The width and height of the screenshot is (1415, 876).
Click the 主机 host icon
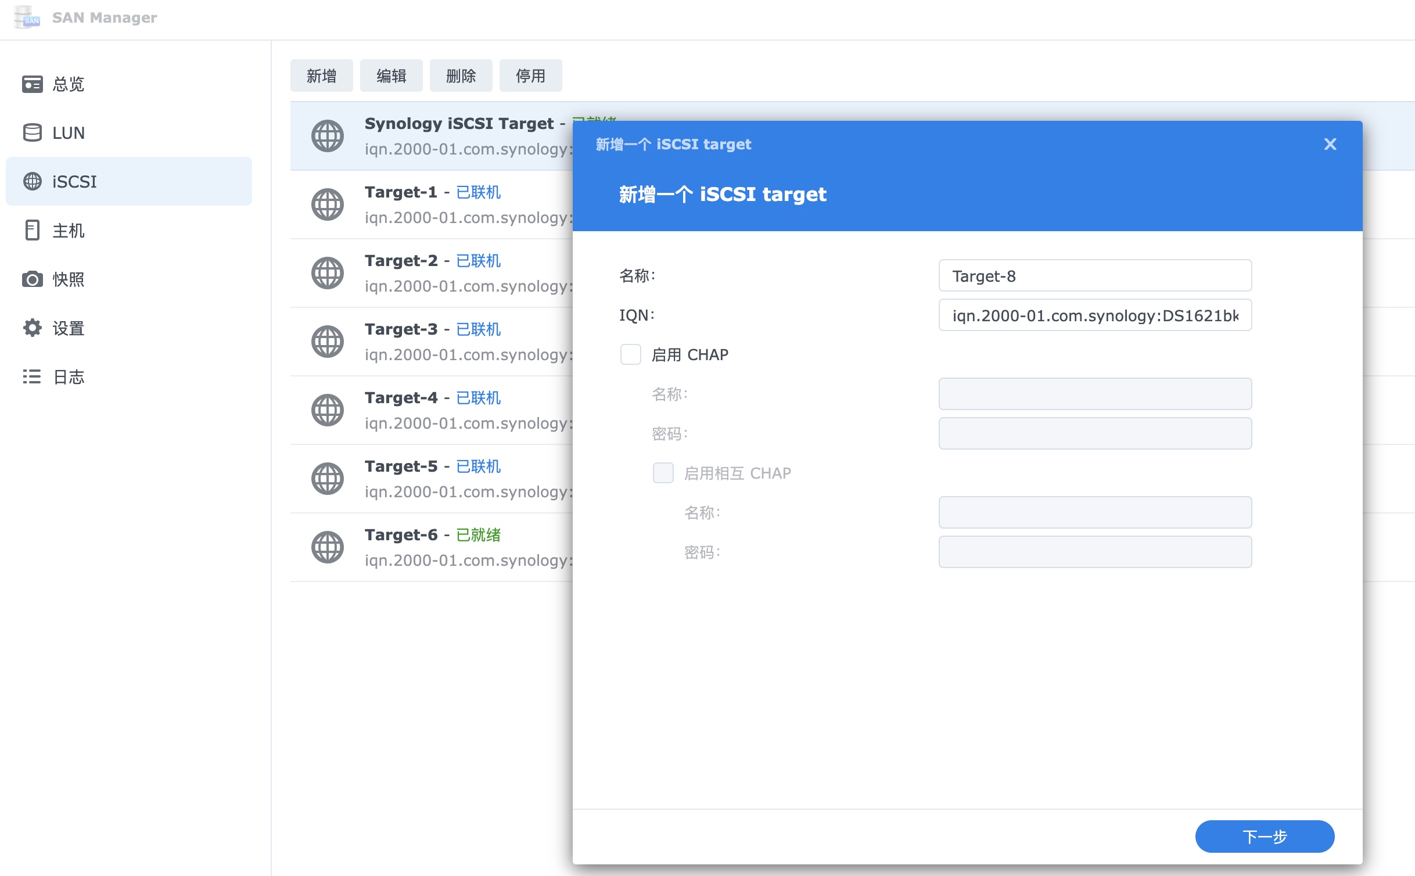pyautogui.click(x=33, y=231)
